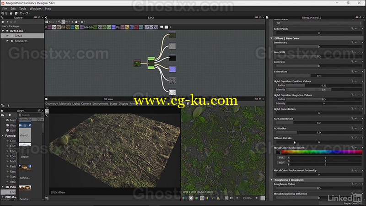
Task: Click the gear settings icon in graph toolbar
Action: coord(82,22)
